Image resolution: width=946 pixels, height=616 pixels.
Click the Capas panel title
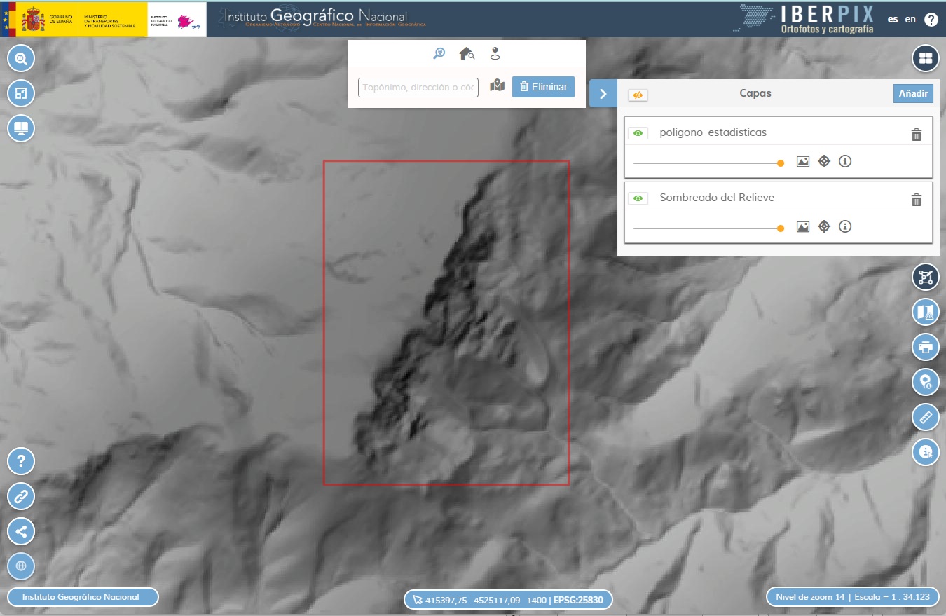(755, 93)
